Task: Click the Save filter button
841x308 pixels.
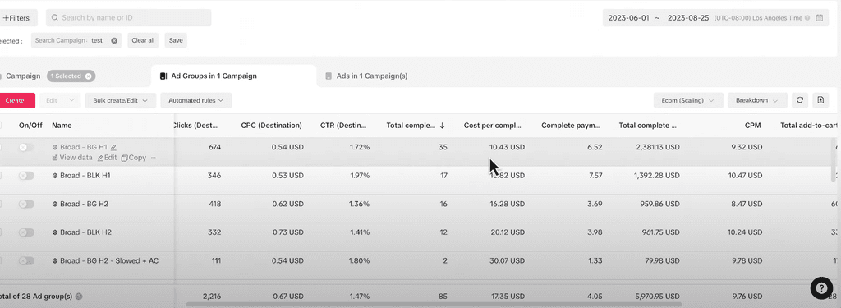Action: click(x=176, y=40)
